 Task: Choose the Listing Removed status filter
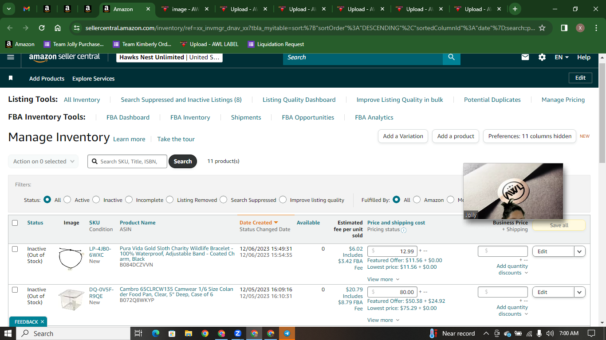(170, 200)
